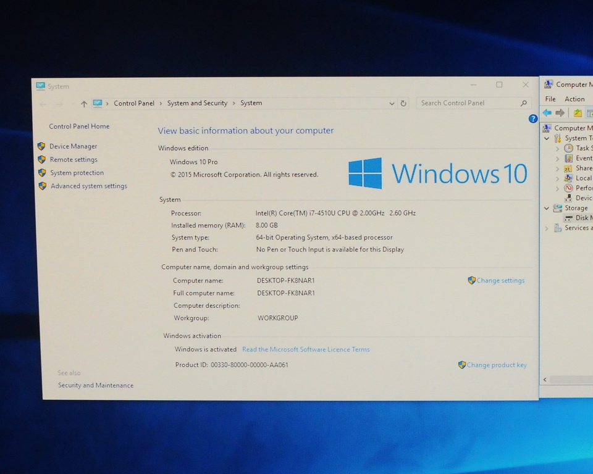The width and height of the screenshot is (593, 474).
Task: Expand Task Scheduler tree node
Action: 557,149
